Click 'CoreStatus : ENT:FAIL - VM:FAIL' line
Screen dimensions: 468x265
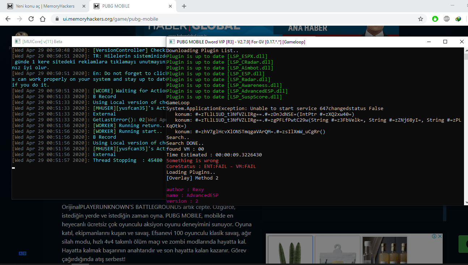(x=211, y=166)
